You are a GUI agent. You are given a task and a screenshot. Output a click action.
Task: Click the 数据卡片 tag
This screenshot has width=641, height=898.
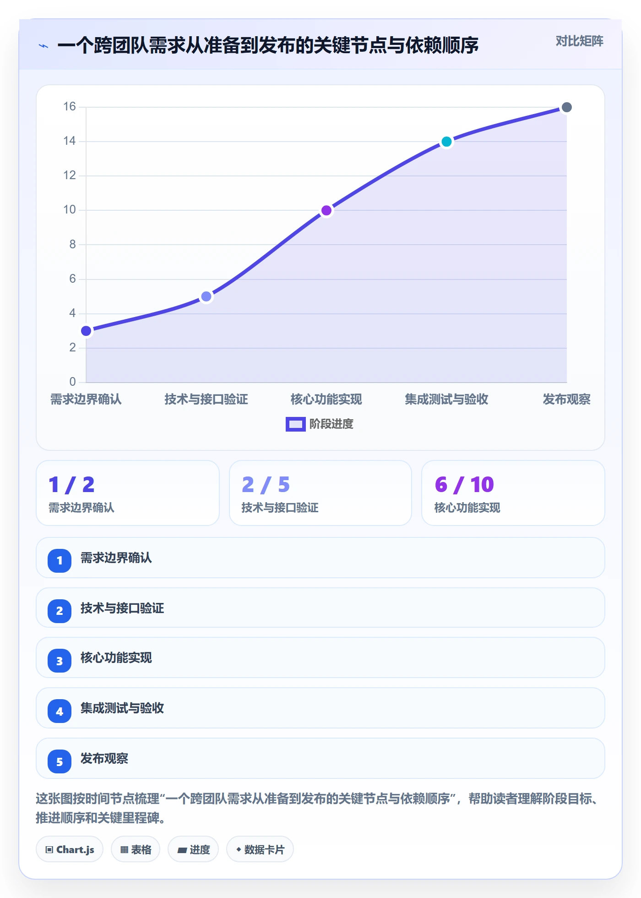[260, 849]
